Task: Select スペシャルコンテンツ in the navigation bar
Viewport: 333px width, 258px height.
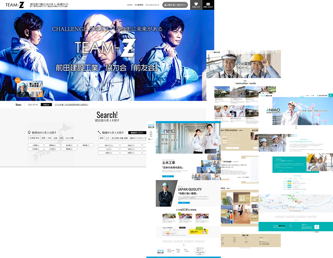Action: pyautogui.click(x=152, y=5)
